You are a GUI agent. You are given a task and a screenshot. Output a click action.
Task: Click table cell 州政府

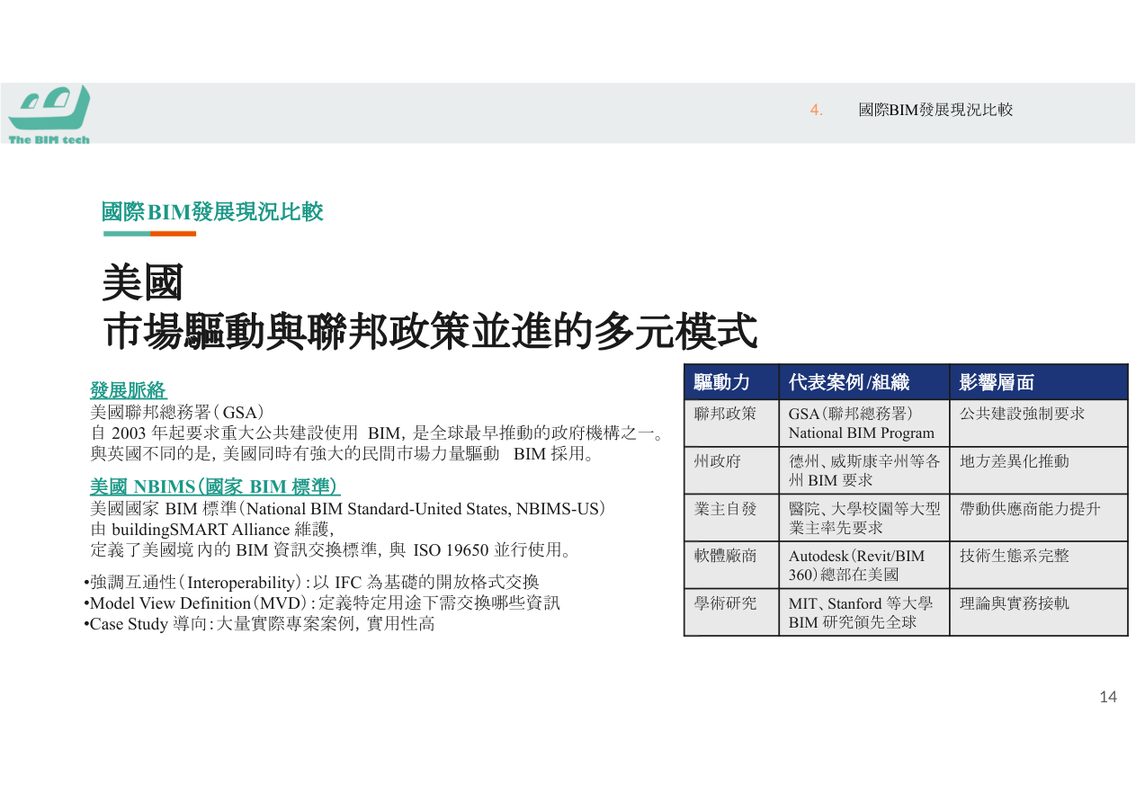tap(731, 470)
